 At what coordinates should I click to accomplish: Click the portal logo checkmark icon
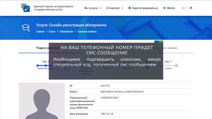26,8
